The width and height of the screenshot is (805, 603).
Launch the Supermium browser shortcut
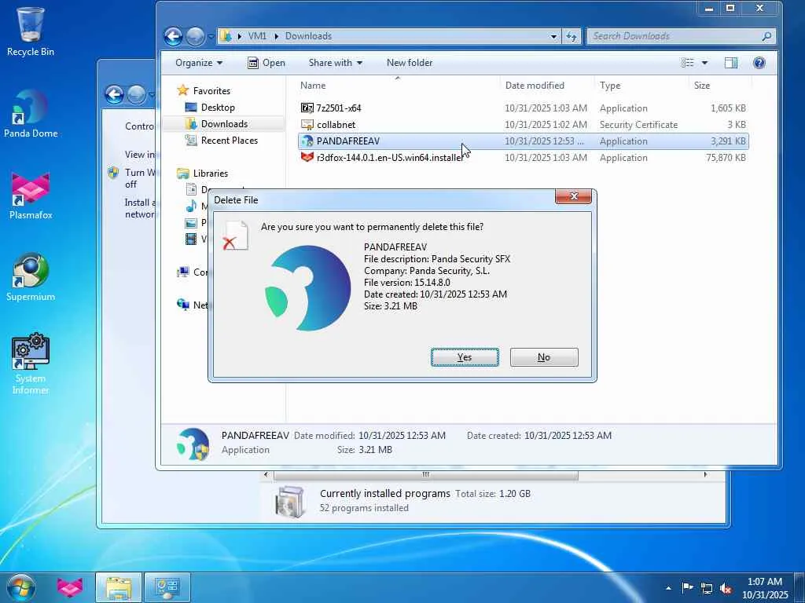(31, 277)
